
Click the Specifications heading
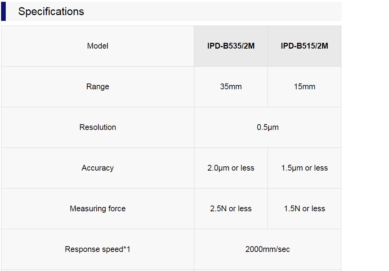click(x=51, y=12)
